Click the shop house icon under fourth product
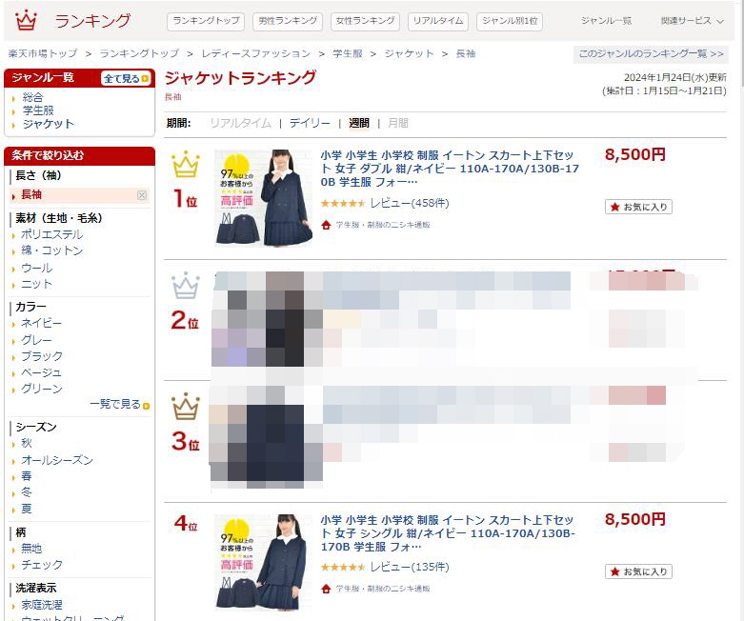This screenshot has width=744, height=621. [326, 589]
